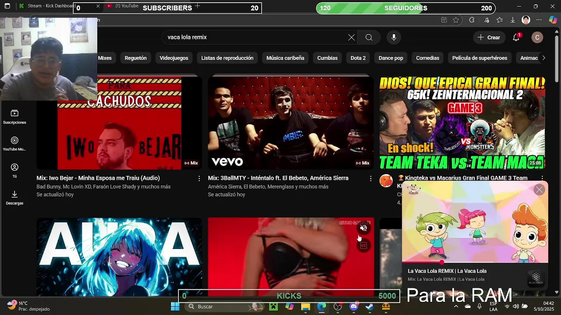Image resolution: width=561 pixels, height=315 pixels.
Task: Open La Vaca Lola REMIX miniplayer title
Action: click(447, 271)
